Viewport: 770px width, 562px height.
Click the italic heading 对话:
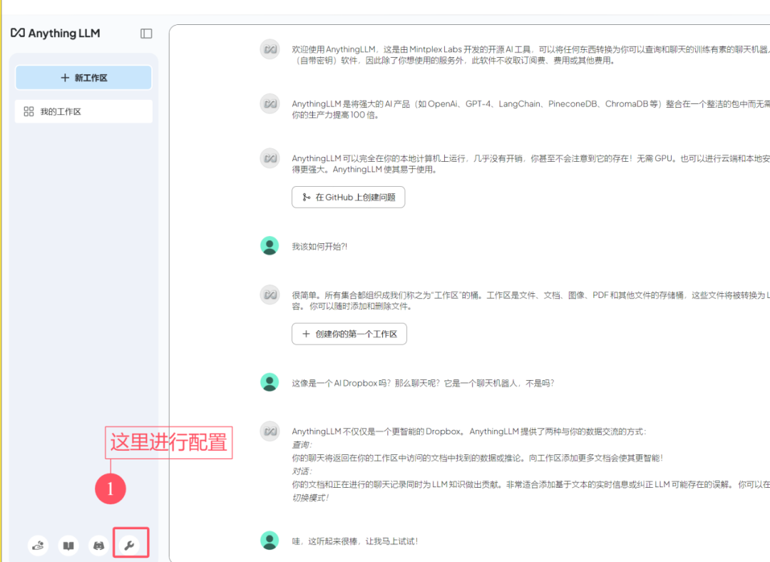pyautogui.click(x=302, y=471)
